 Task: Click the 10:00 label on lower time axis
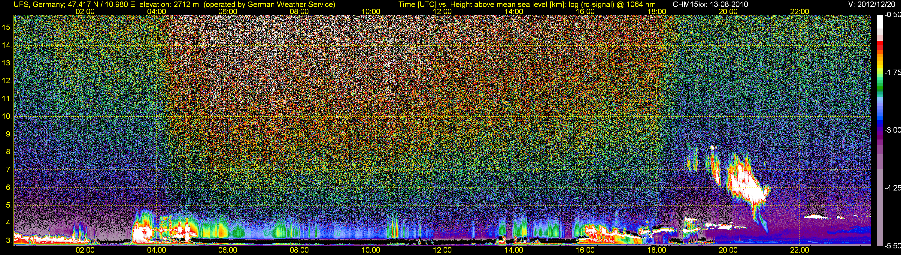tap(371, 250)
